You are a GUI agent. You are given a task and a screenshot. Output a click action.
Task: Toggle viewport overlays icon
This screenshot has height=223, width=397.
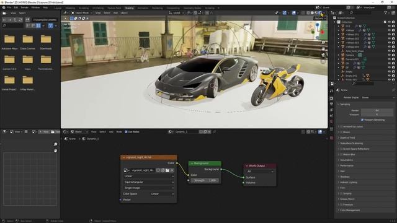coord(293,12)
